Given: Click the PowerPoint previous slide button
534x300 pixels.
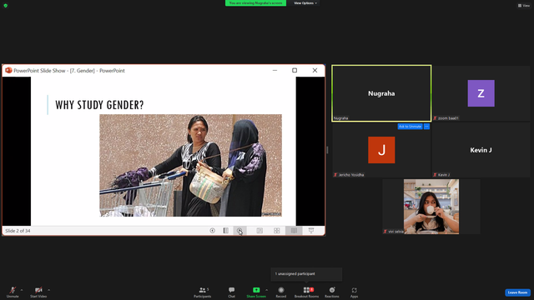Looking at the screenshot, I should pos(212,231).
